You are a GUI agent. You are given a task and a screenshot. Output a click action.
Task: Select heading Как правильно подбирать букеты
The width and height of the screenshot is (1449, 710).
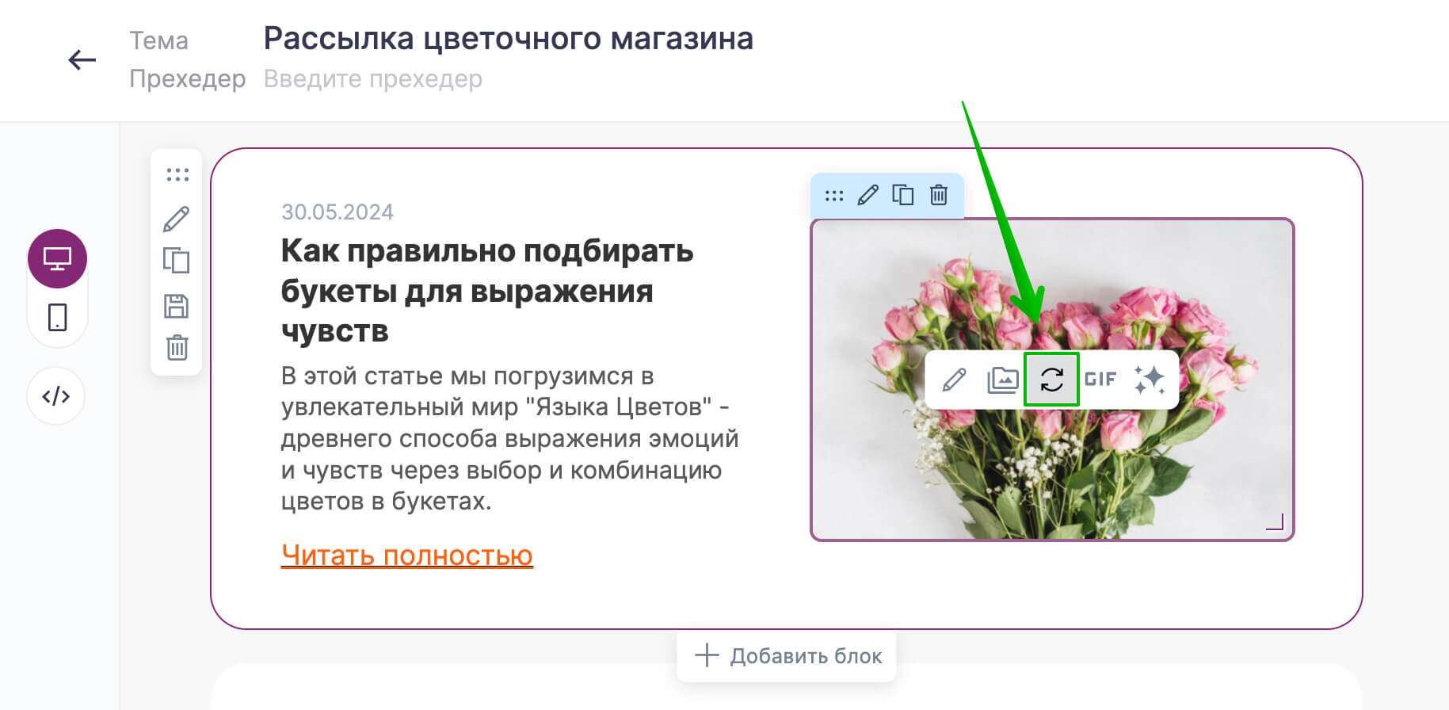click(487, 291)
